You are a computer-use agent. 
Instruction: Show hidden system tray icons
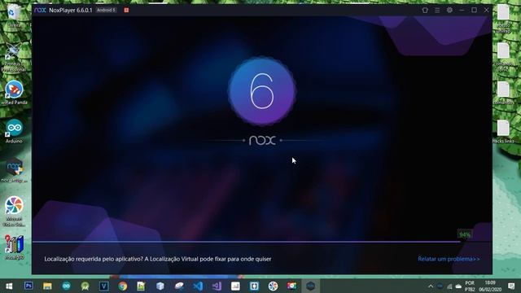(x=431, y=286)
